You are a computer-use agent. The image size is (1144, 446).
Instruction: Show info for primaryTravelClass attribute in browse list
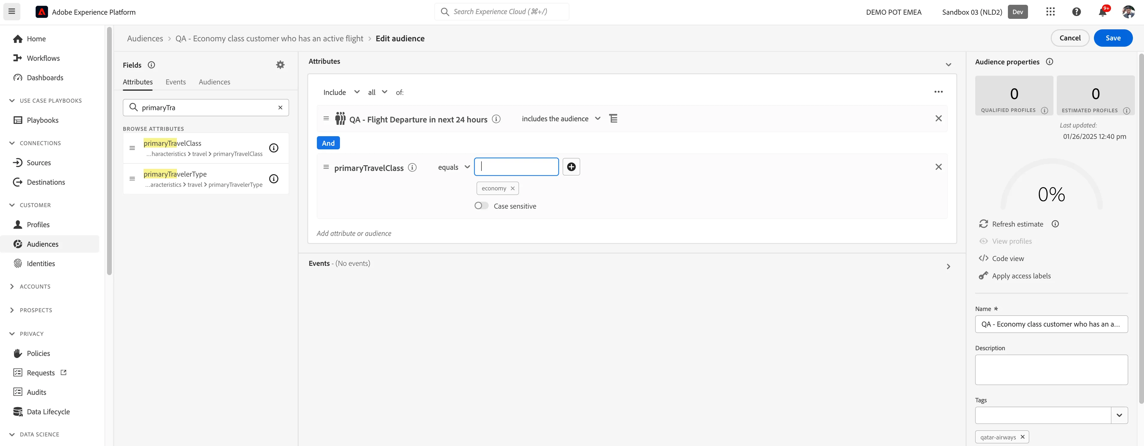pos(274,148)
